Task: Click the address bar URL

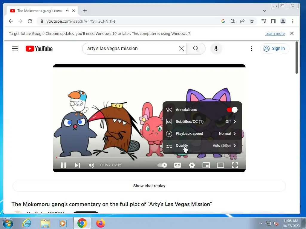Action: [x=81, y=21]
